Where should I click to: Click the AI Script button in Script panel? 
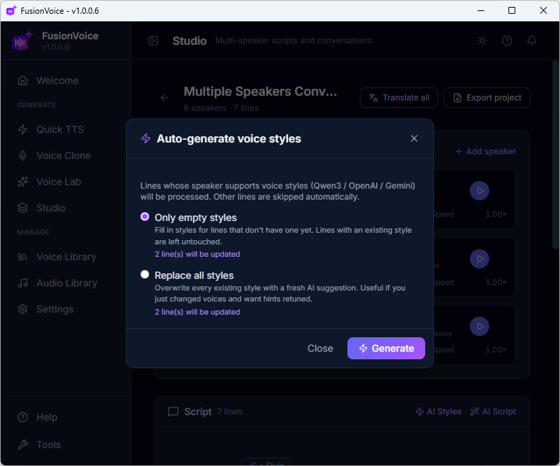(x=493, y=412)
